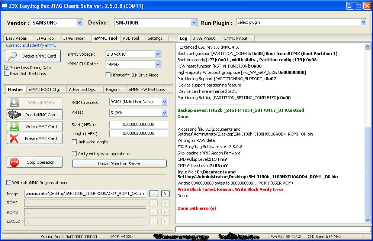Clear the Image file path with X button

165,194
